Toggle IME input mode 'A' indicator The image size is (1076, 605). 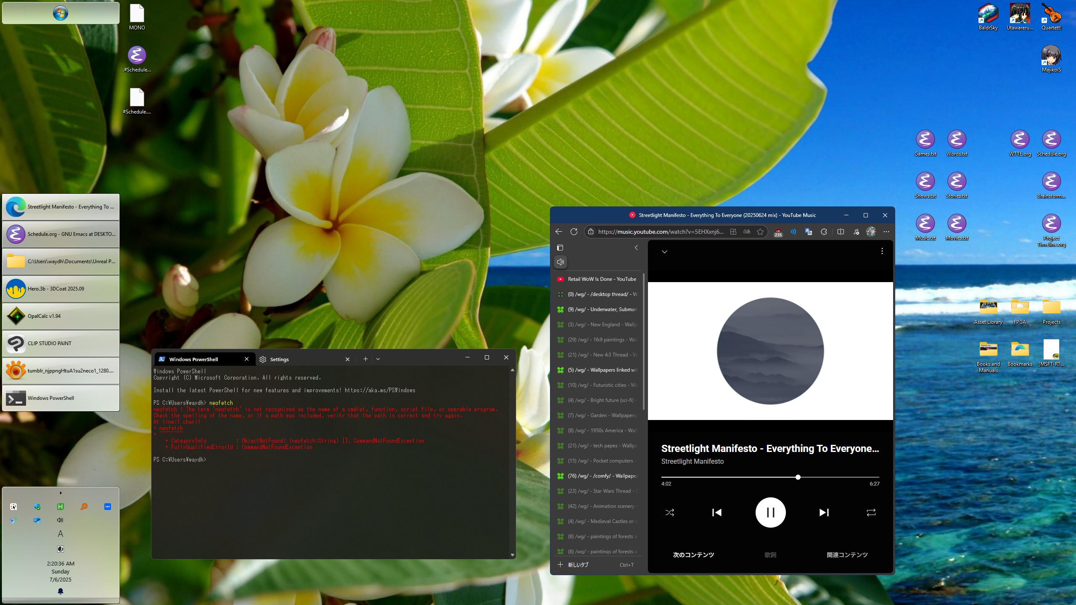coord(60,534)
